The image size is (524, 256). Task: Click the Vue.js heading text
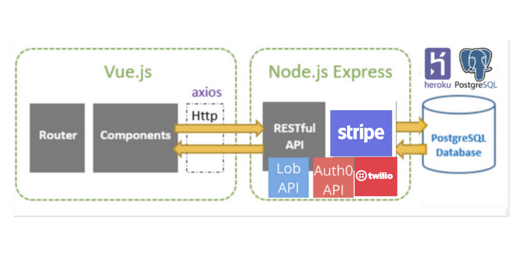point(127,71)
